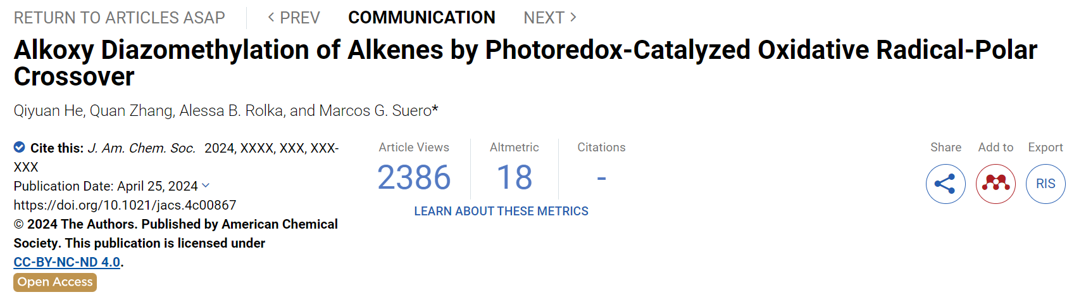Click the Share icon button
Screen dimensions: 1086x304
(x=946, y=184)
